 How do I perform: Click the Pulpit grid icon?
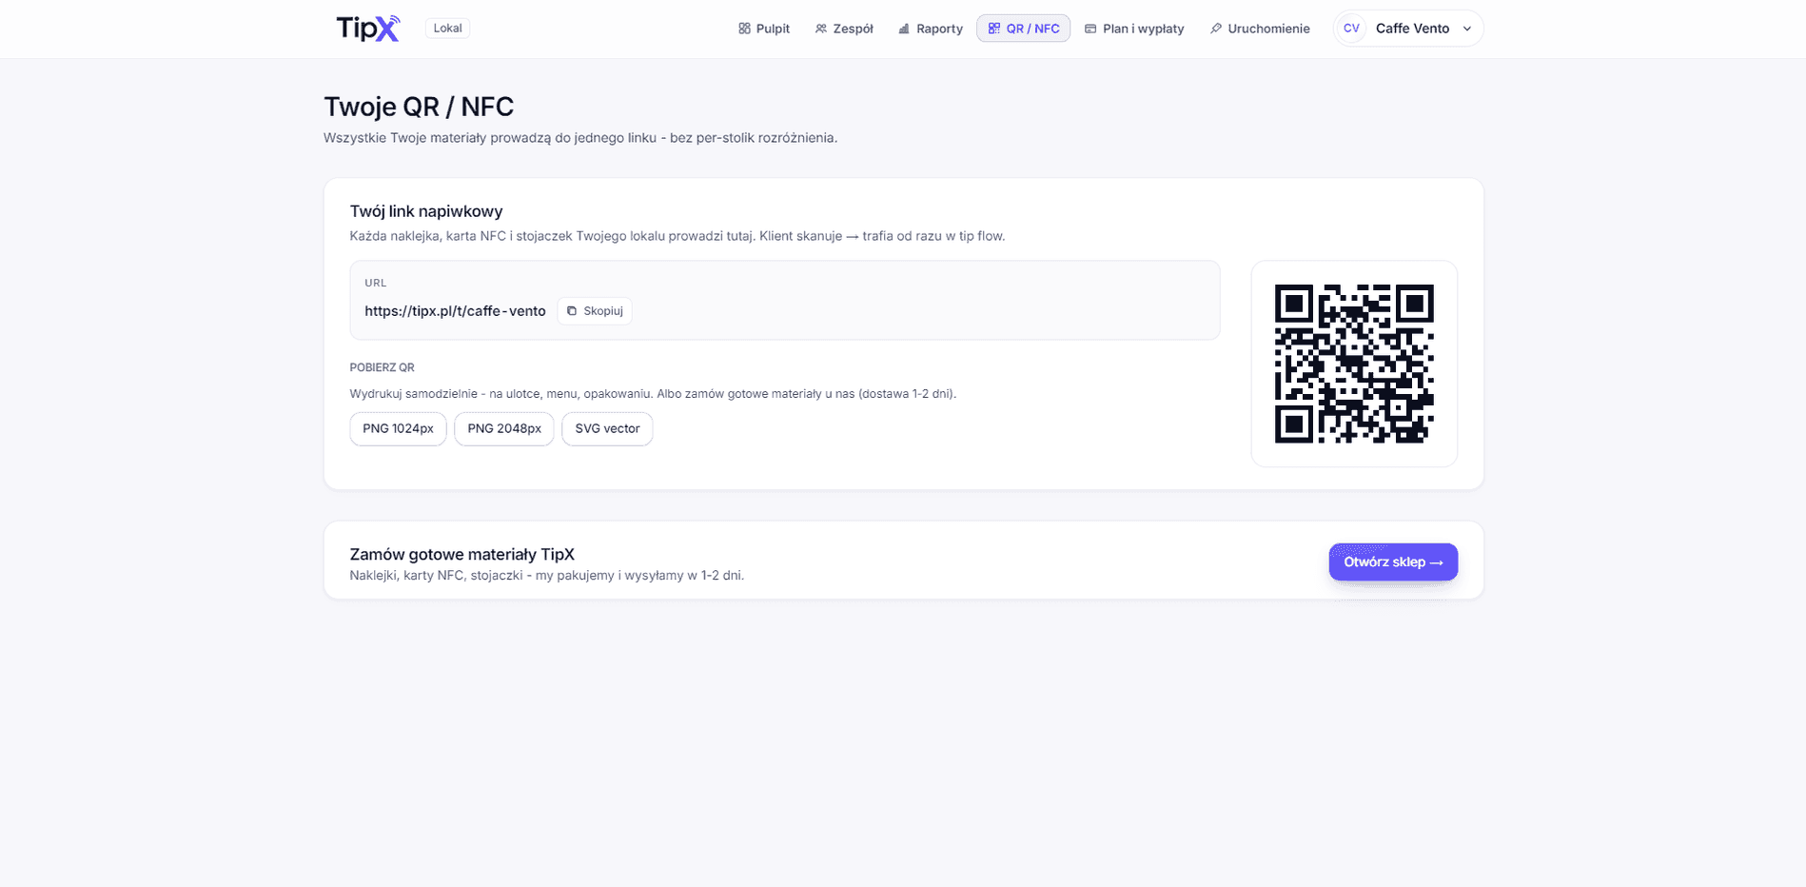coord(744,29)
